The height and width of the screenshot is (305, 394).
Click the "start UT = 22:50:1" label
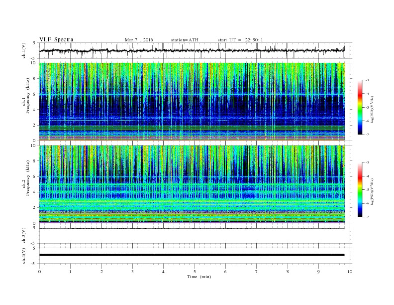[240, 40]
